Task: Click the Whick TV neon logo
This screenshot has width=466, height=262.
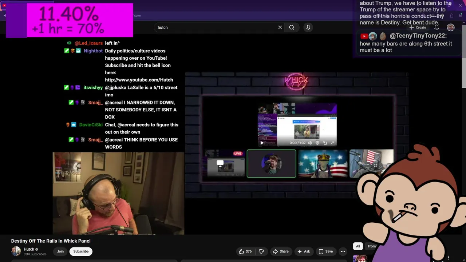Action: (x=296, y=81)
